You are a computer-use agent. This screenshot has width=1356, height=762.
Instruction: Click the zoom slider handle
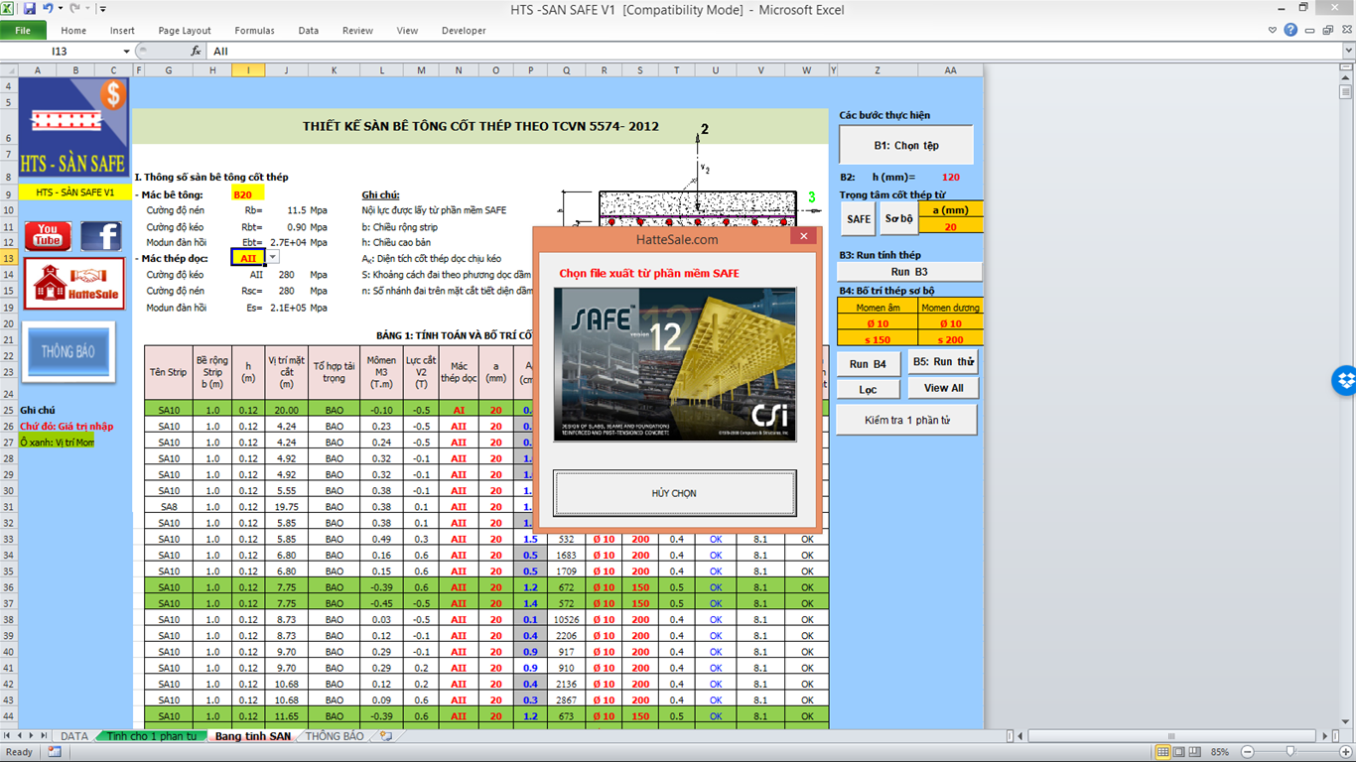pos(1289,752)
